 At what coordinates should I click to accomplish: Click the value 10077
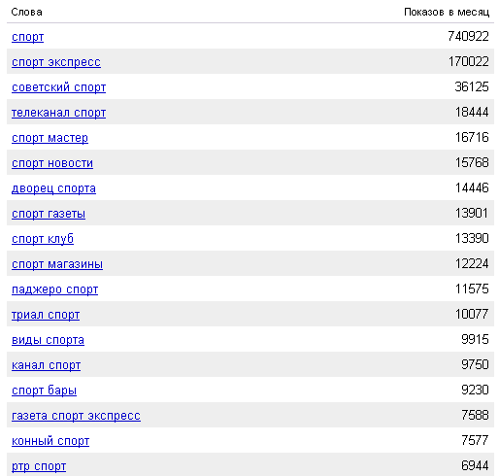pos(472,314)
